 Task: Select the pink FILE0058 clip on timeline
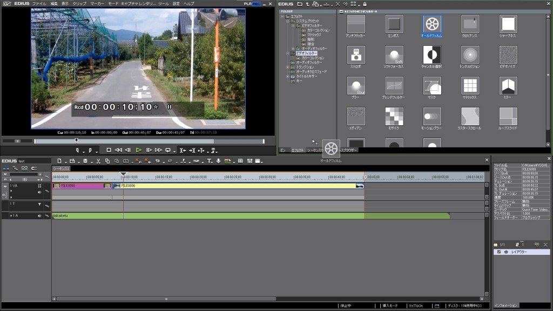pos(82,186)
